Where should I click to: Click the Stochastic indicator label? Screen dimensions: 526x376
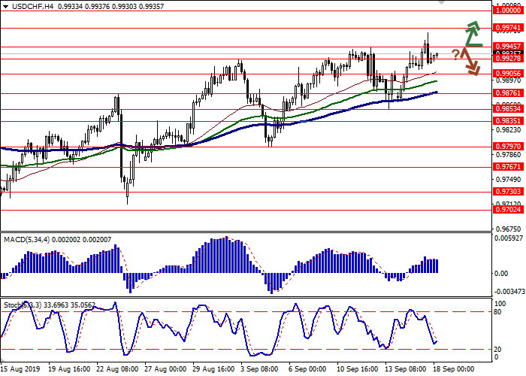pos(19,305)
